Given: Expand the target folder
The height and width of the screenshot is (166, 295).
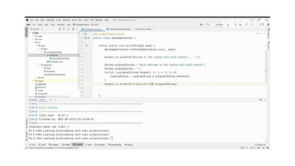Looking at the screenshot, I should click(x=33, y=81).
